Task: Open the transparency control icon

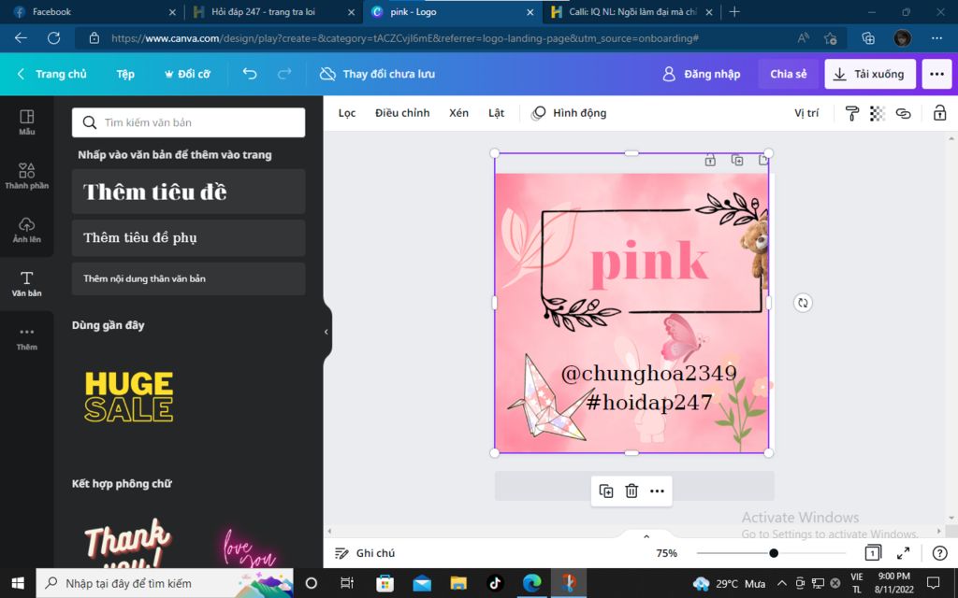Action: [x=877, y=113]
